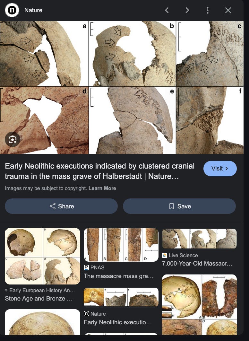Open the PNAS massacre mass grave thumbnail
Screen dimensions: 249x341
tap(121, 245)
